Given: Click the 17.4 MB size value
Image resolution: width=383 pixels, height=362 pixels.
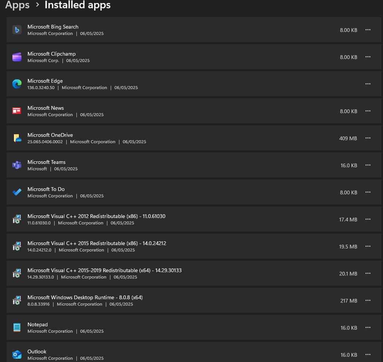Looking at the screenshot, I should point(348,220).
